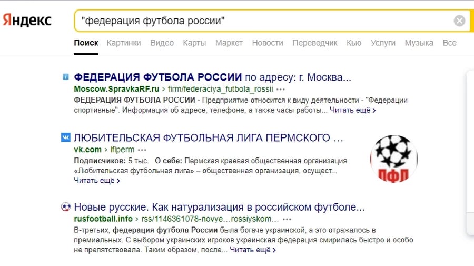Open rss/1146361078-novye path link
Viewport: 474px width, 266px height.
point(210,219)
